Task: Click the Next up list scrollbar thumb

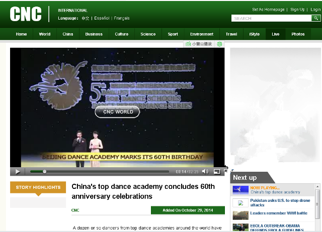Action: click(317, 204)
